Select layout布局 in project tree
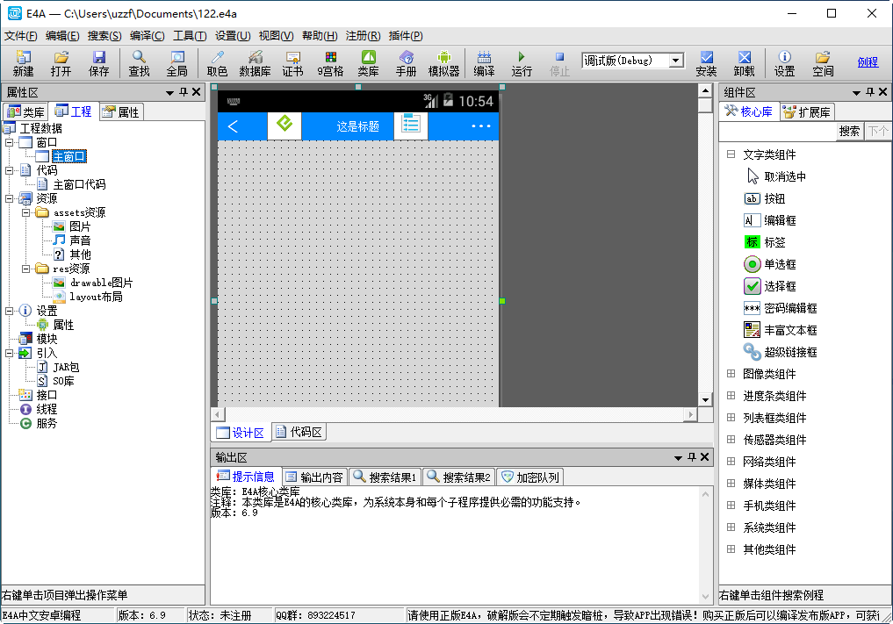This screenshot has width=893, height=624. click(89, 297)
